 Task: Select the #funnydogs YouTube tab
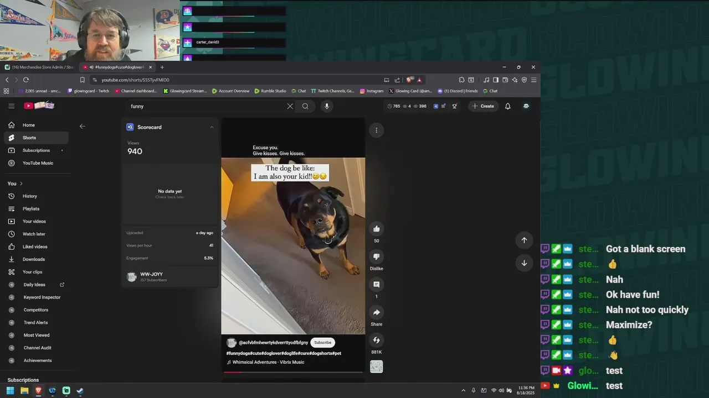pyautogui.click(x=116, y=67)
